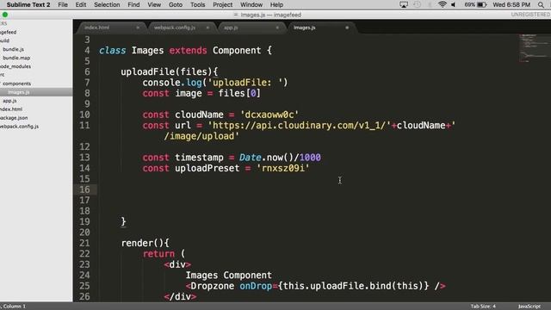Click the volume speaker icon

(x=454, y=4)
